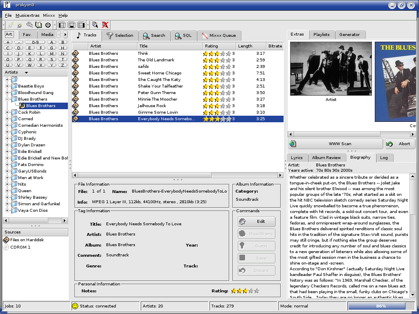Screen dimensions: 419x314
Task: Click the Rating column header
Action: 219,46
